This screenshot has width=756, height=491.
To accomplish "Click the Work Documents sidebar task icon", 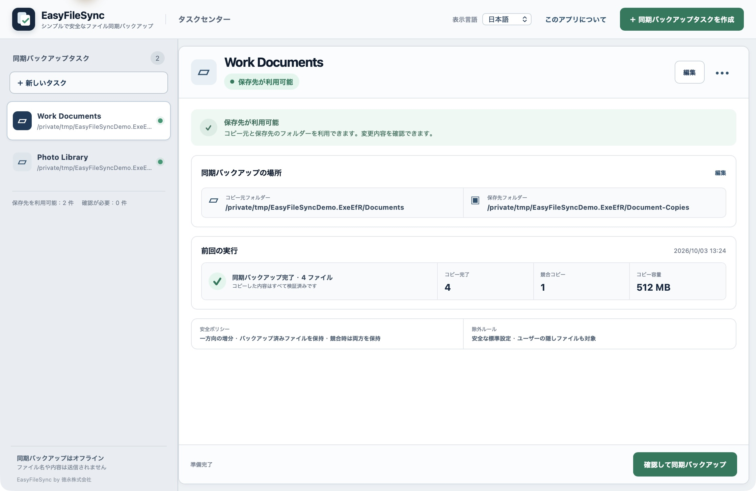I will (22, 121).
